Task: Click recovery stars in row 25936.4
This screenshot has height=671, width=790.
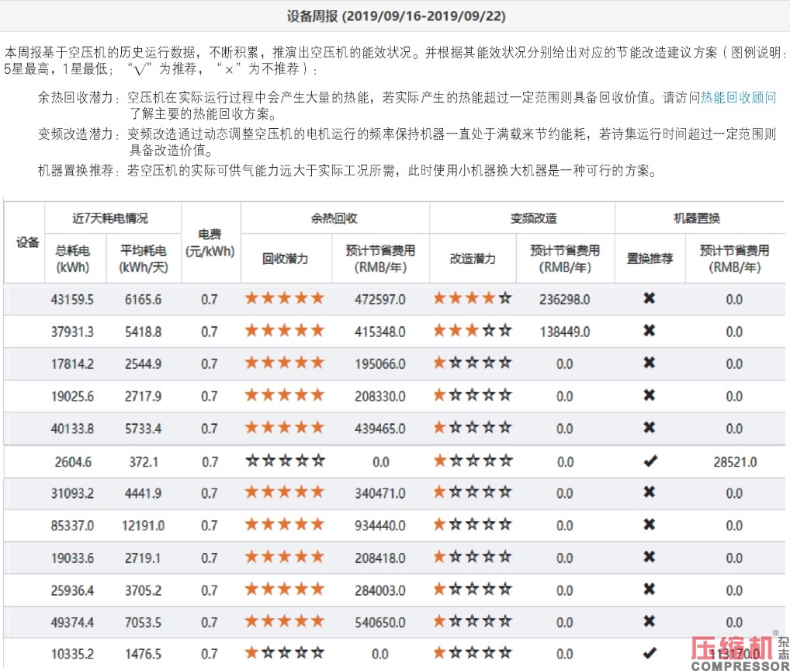Action: coord(285,589)
